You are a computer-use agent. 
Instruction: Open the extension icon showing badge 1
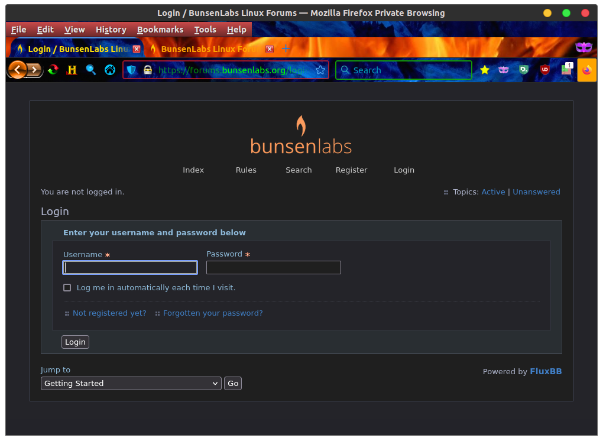tap(566, 69)
